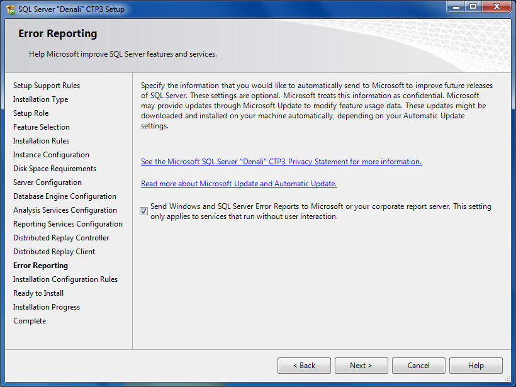
Task: Select Ready to Install step
Action: pos(38,293)
